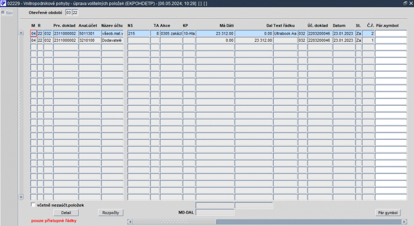The height and width of the screenshot is (226, 414).
Task: Click Datum 23.01.2023 in first row
Action: pyautogui.click(x=344, y=34)
